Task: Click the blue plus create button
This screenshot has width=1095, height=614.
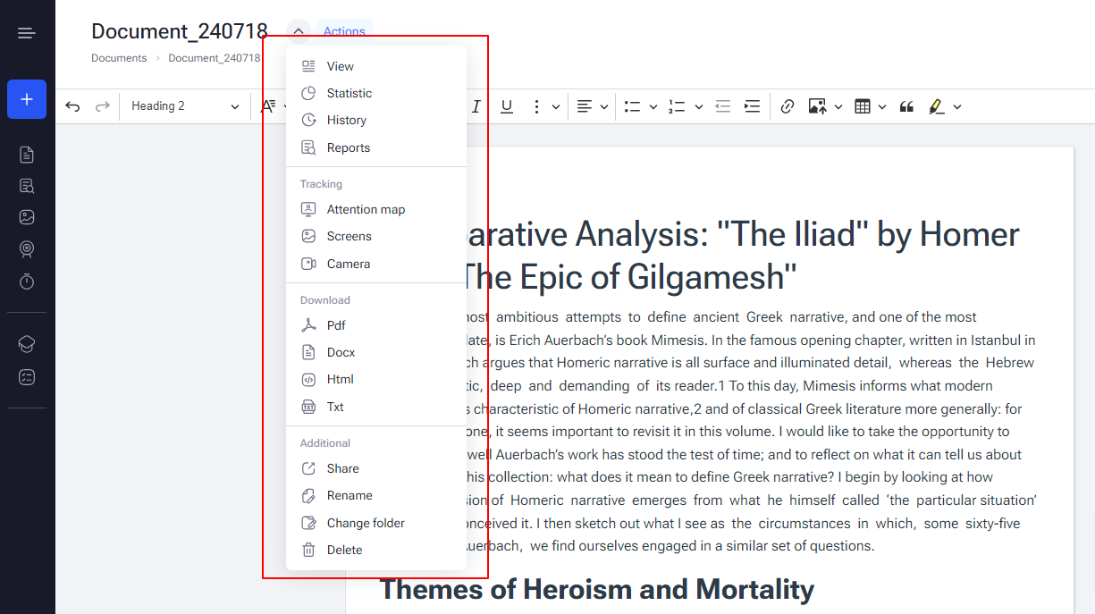Action: pos(27,99)
